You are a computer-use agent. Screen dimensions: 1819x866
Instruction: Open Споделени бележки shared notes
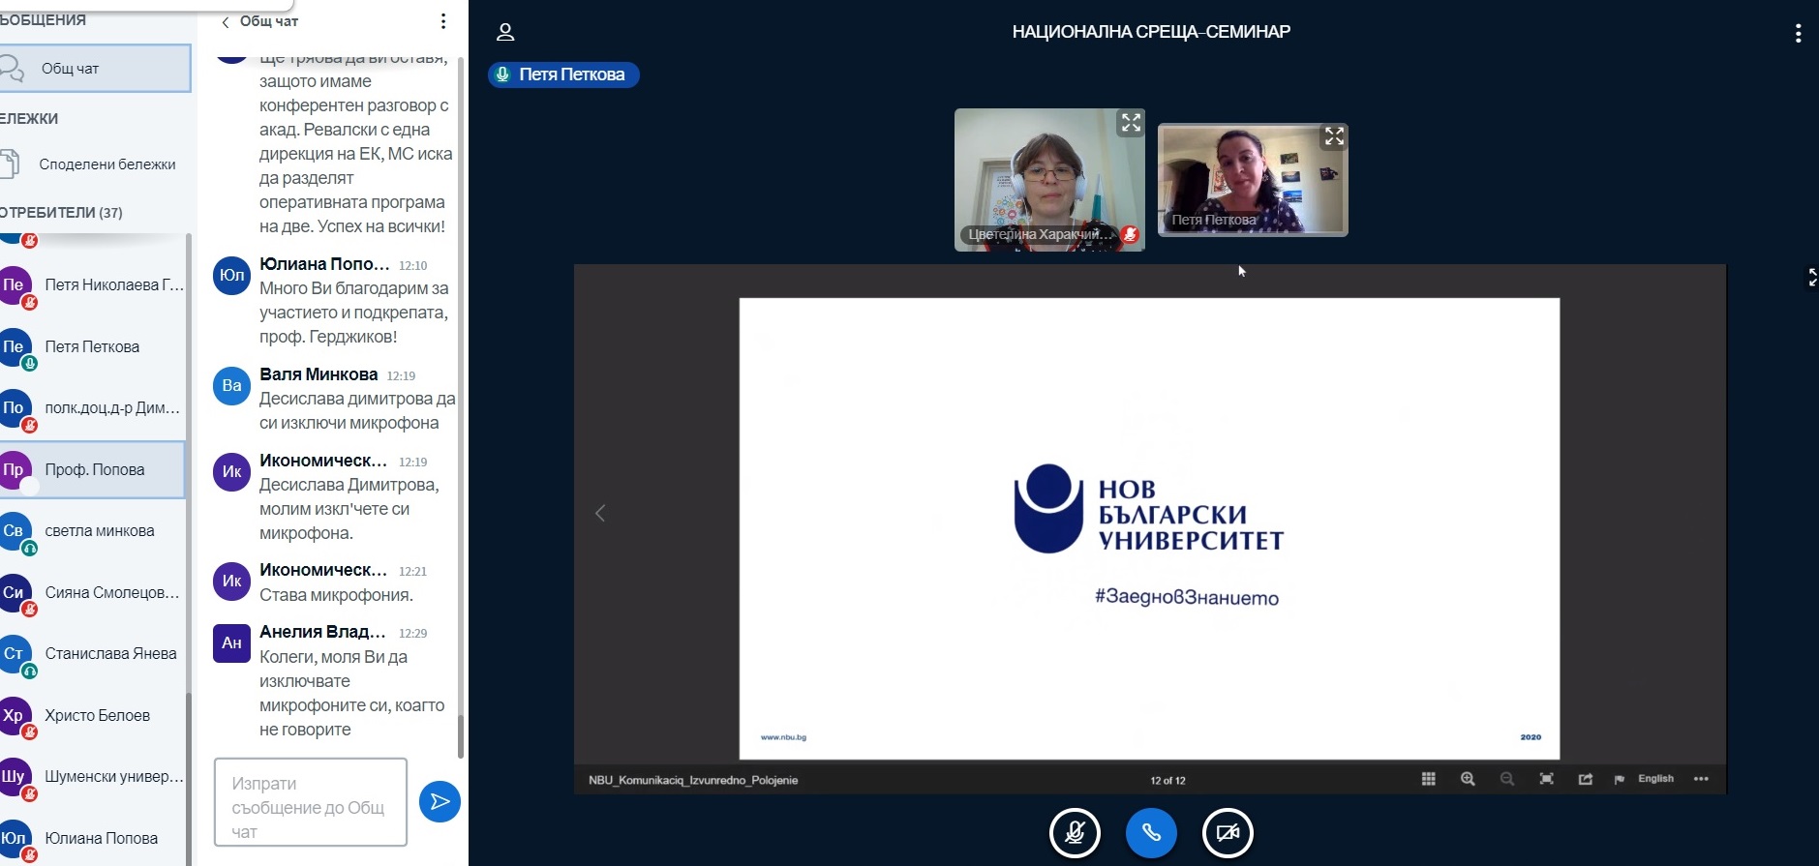click(x=95, y=164)
